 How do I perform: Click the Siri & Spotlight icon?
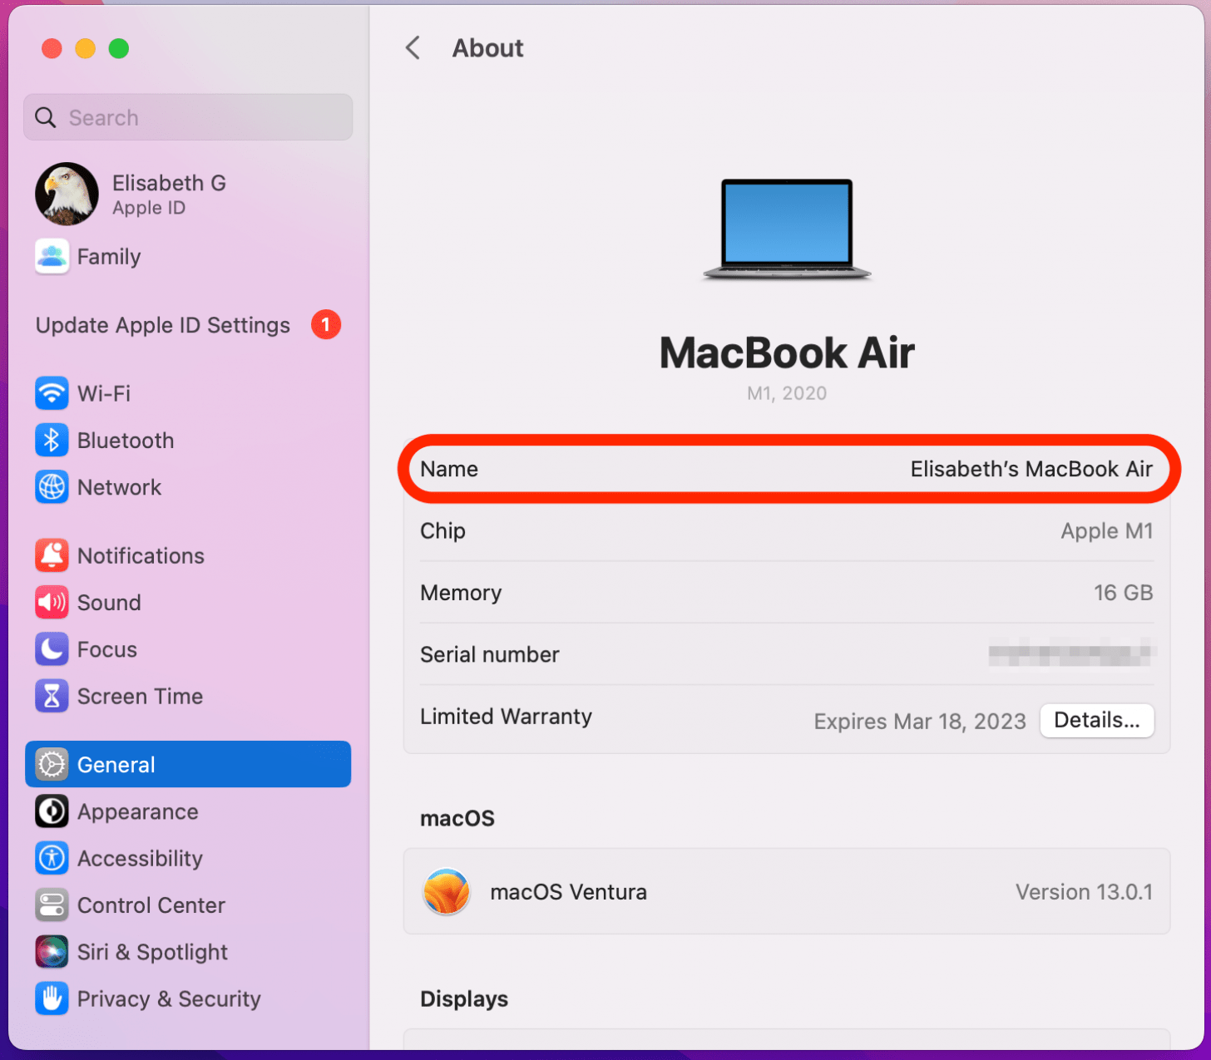tap(52, 952)
